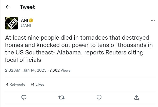This screenshot has height=107, width=158.
Task: Open the 7,602 Views analytics
Action: click(60, 70)
